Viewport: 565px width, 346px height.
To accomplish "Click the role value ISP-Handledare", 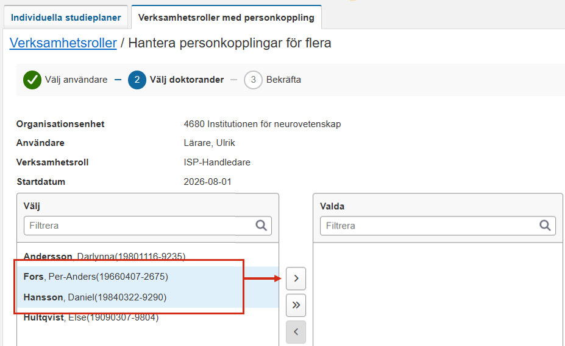I will [x=217, y=162].
